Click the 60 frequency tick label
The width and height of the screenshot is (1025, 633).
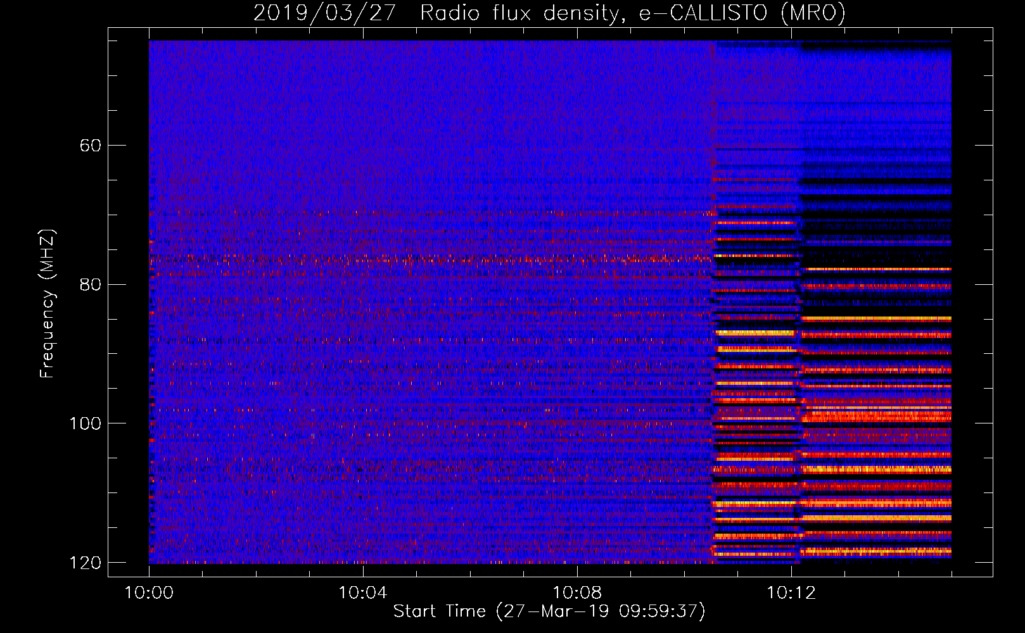point(90,146)
